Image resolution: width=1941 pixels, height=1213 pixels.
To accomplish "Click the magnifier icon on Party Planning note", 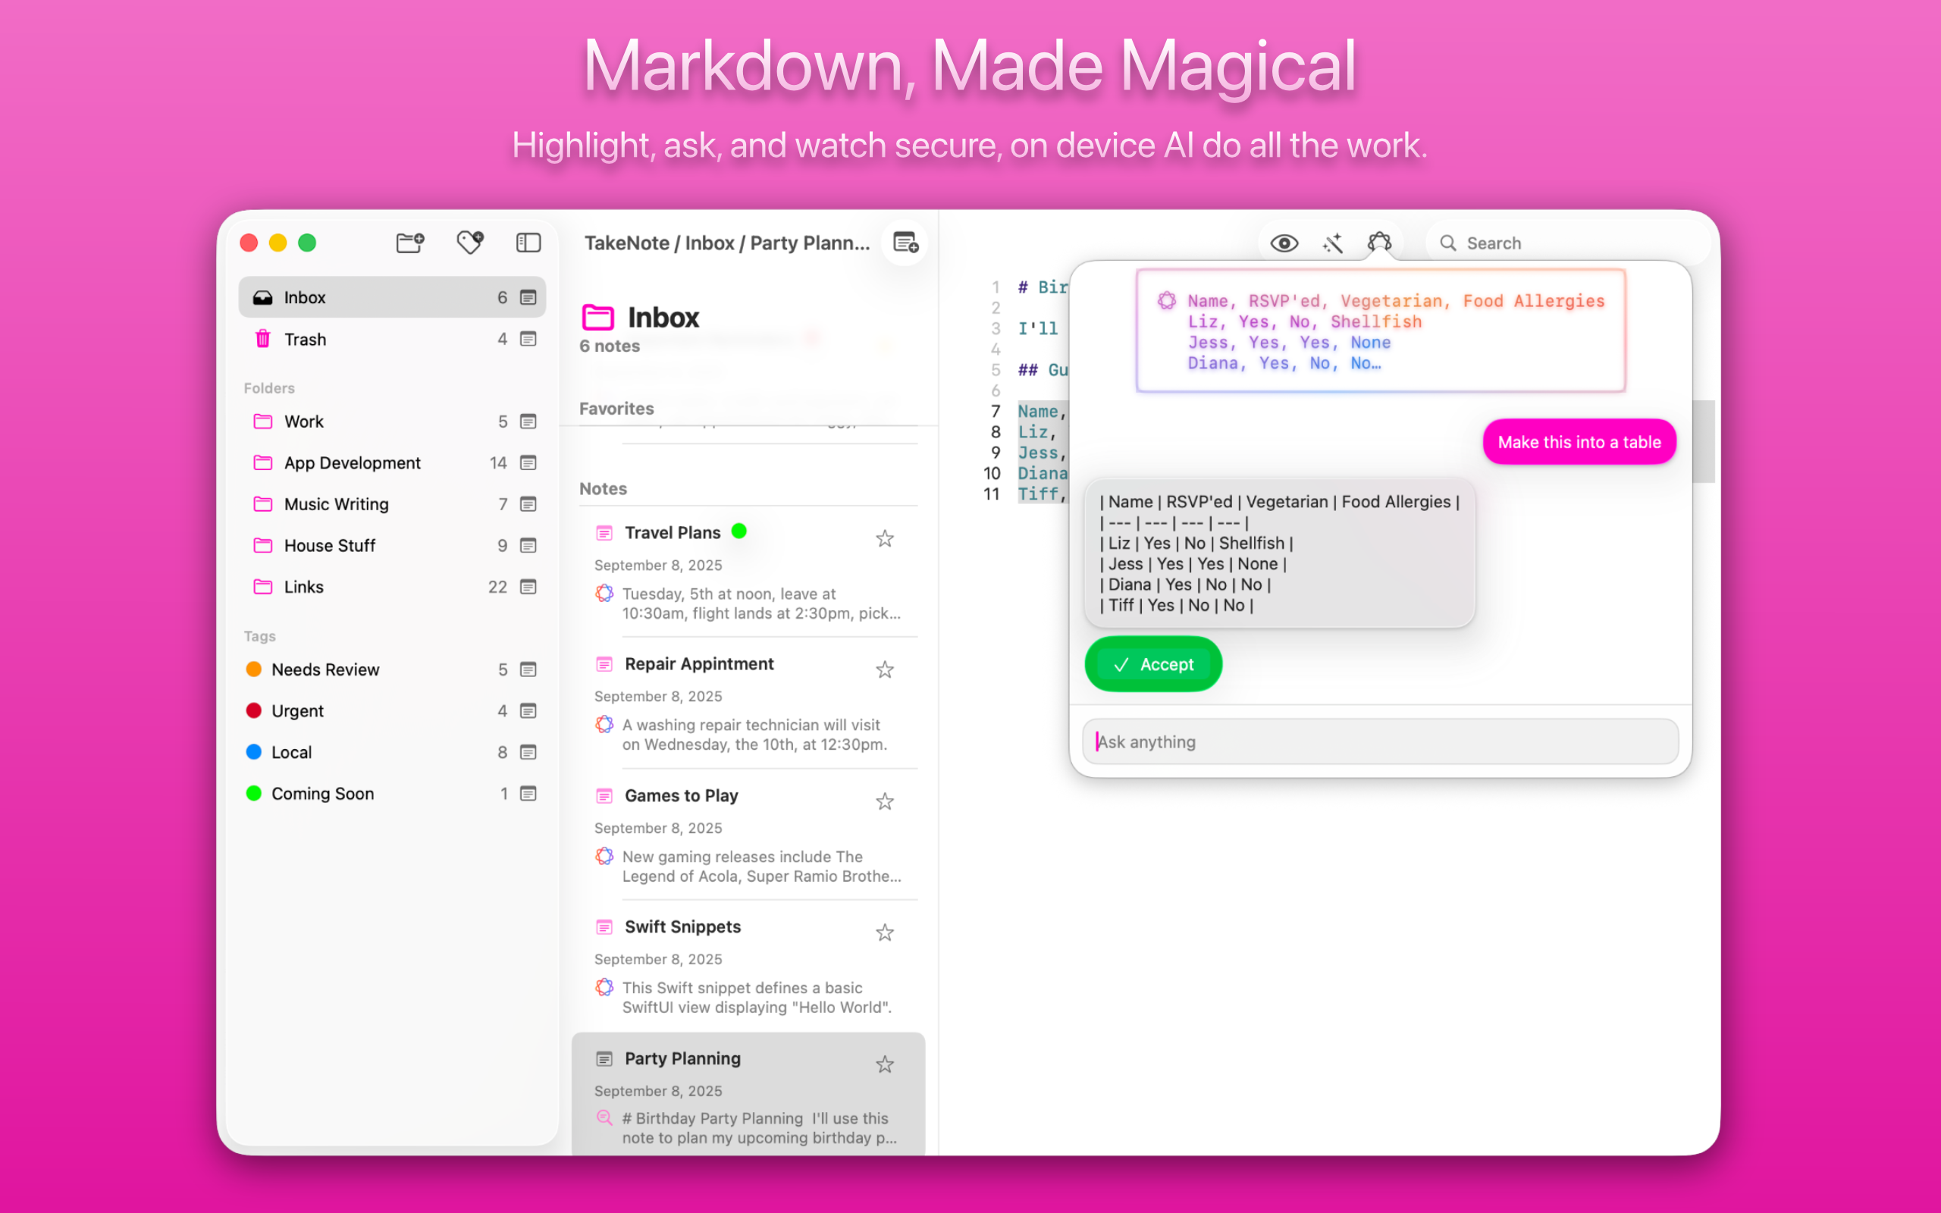I will coord(605,1117).
